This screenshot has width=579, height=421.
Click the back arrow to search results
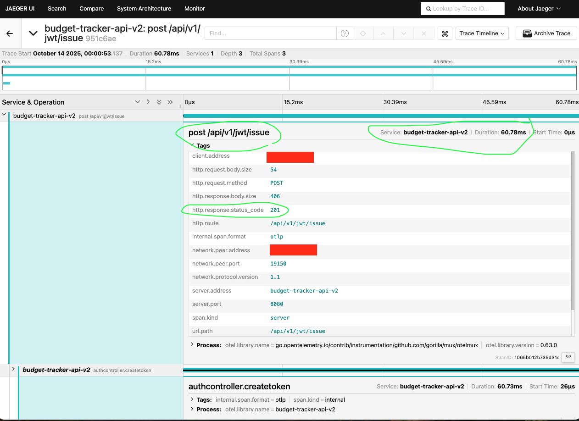click(x=10, y=33)
